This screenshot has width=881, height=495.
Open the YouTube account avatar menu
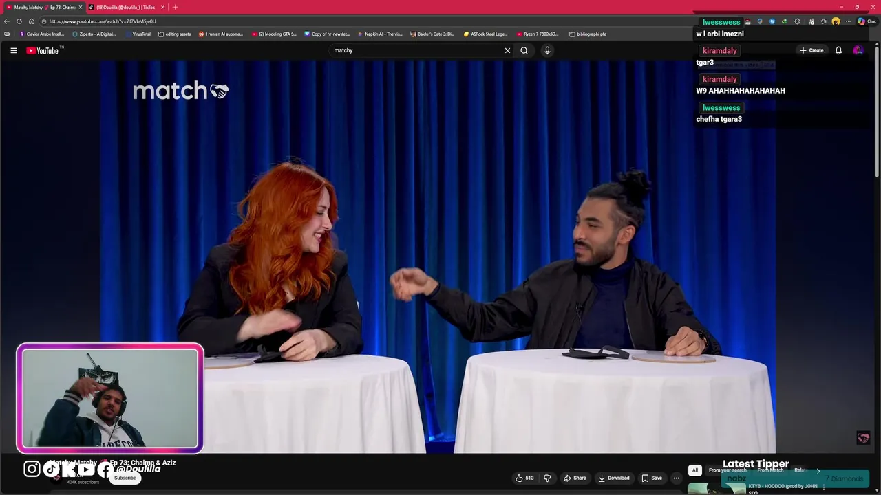click(x=858, y=50)
